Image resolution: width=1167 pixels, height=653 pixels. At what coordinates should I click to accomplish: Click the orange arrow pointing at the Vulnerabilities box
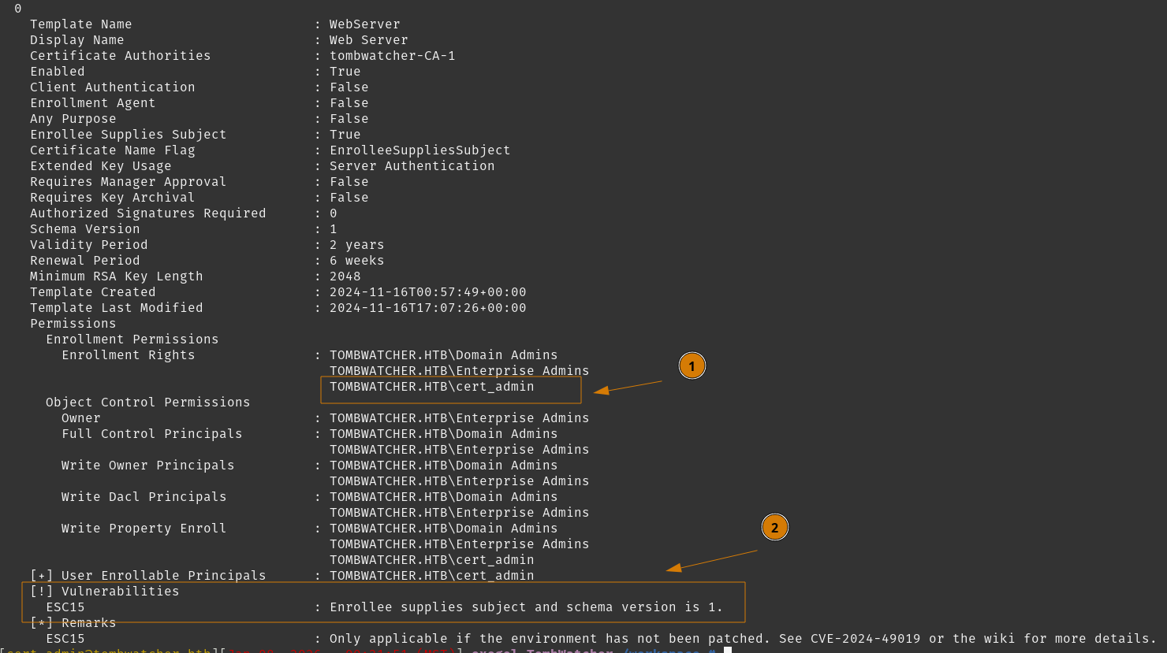tap(710, 559)
